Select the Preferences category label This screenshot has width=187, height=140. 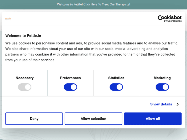pyautogui.click(x=70, y=78)
